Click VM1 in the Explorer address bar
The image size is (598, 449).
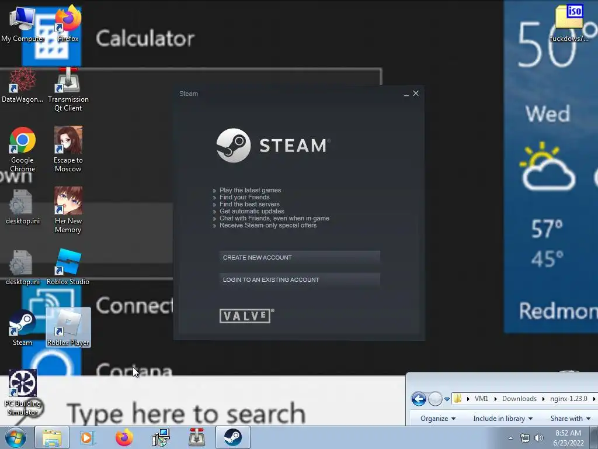click(x=481, y=399)
